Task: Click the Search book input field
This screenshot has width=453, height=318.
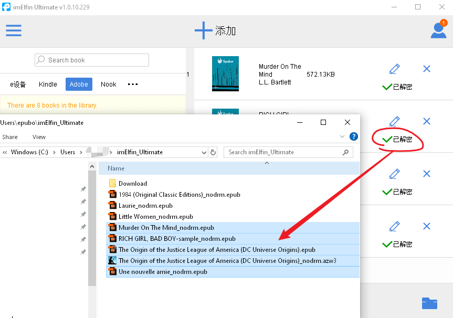Action: [92, 60]
